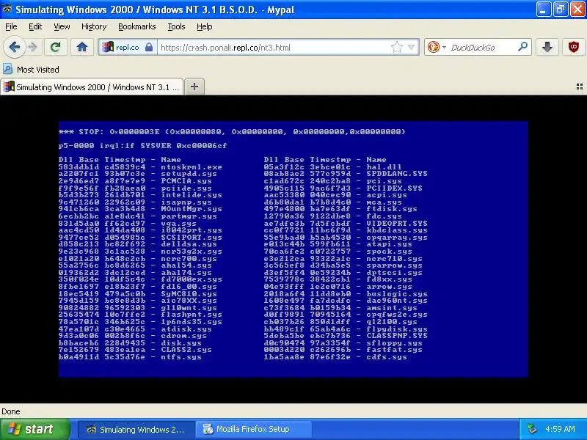Click the '*** STOP: 0x0000003E' line
The width and height of the screenshot is (587, 440).
click(x=232, y=132)
